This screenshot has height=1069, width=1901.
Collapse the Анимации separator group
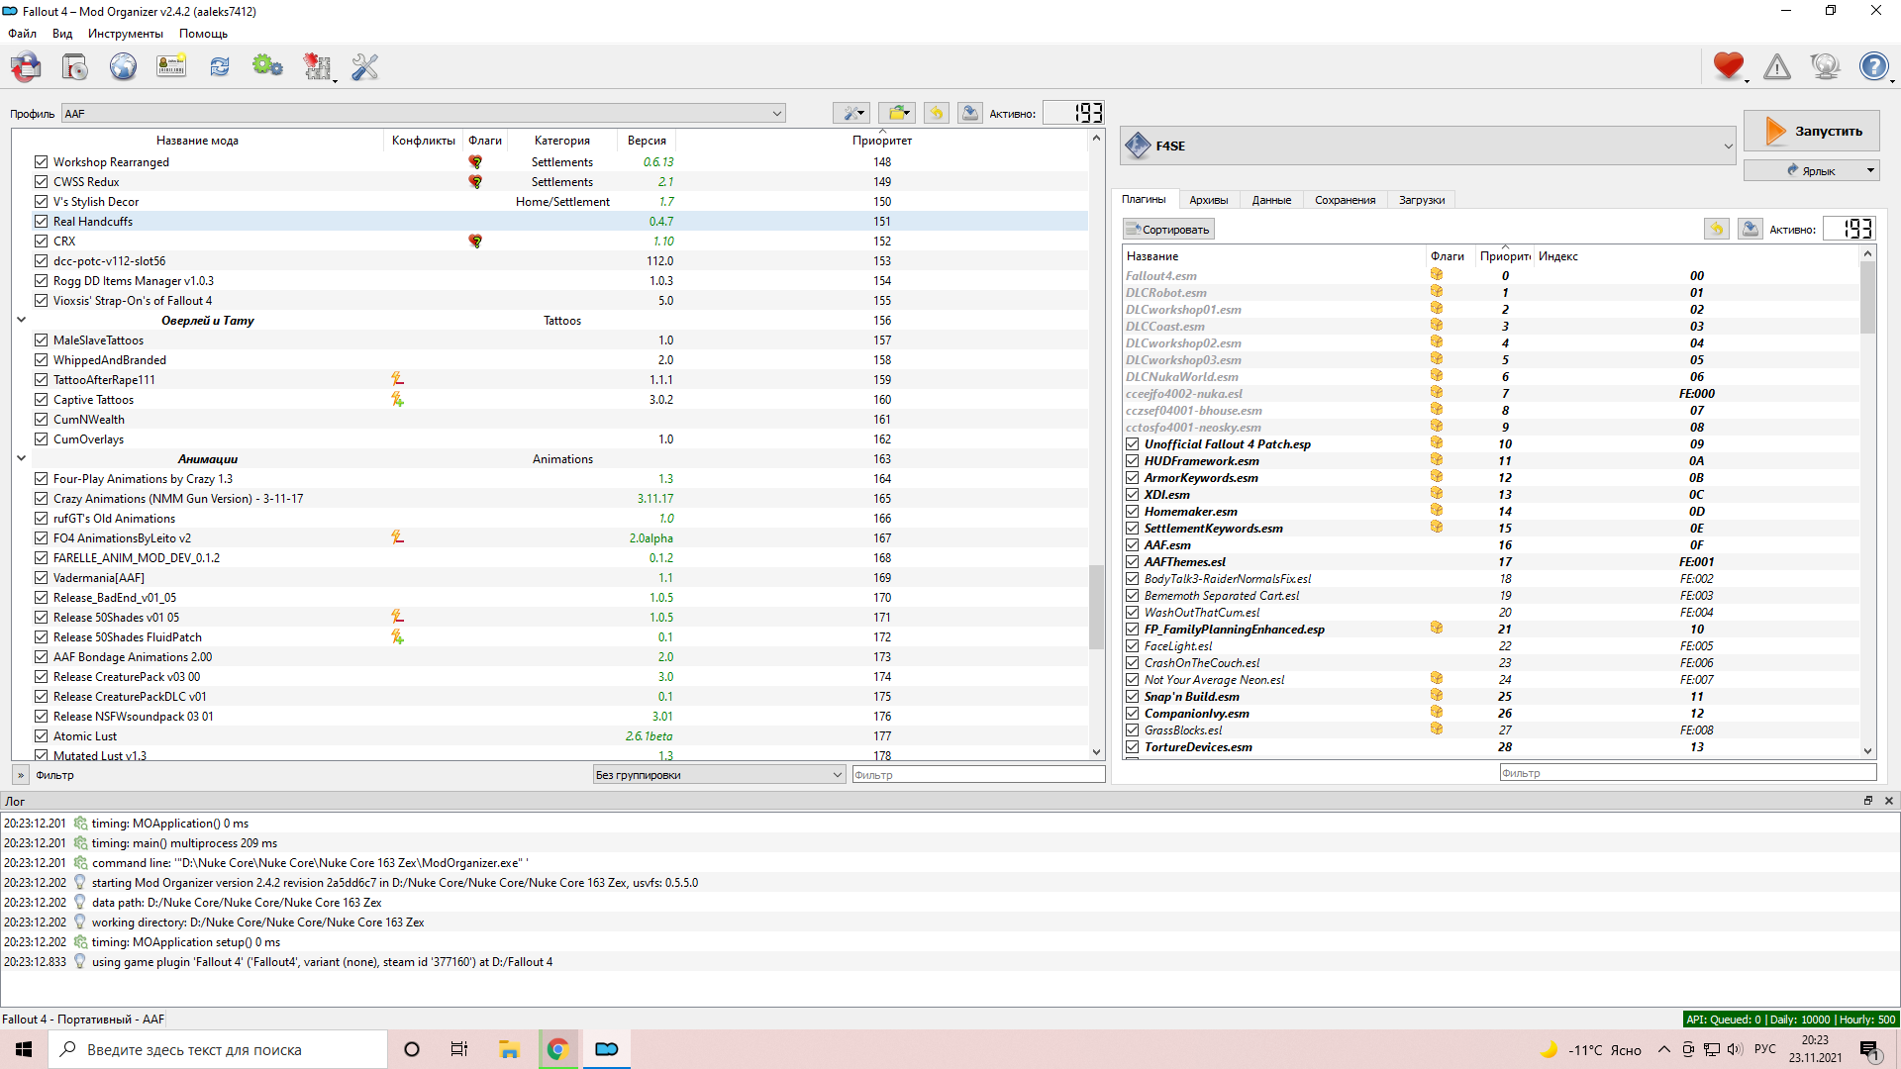(21, 458)
